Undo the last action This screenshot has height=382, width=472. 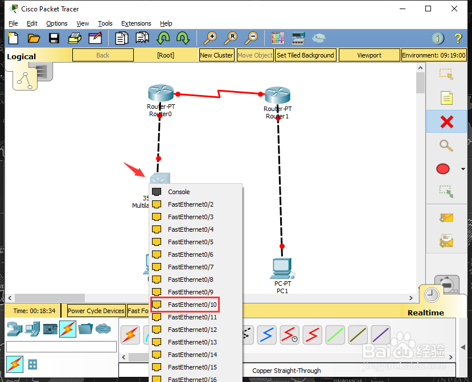tap(163, 38)
